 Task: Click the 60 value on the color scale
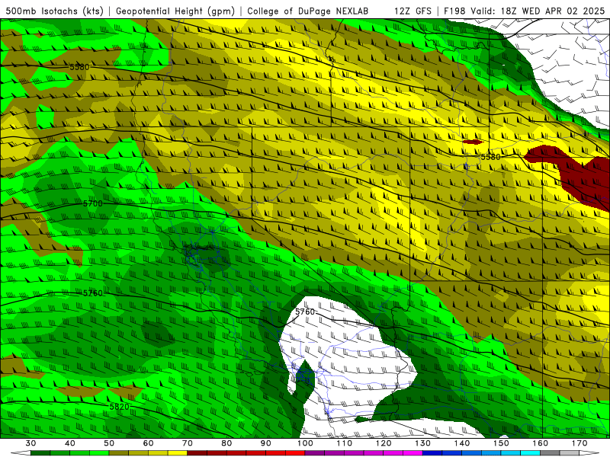[x=148, y=443]
